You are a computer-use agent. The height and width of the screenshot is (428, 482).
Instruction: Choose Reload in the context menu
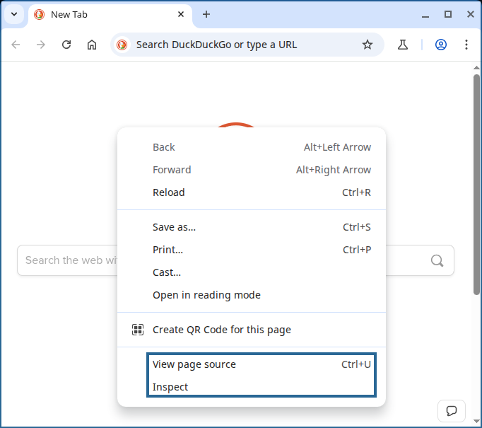(251, 192)
